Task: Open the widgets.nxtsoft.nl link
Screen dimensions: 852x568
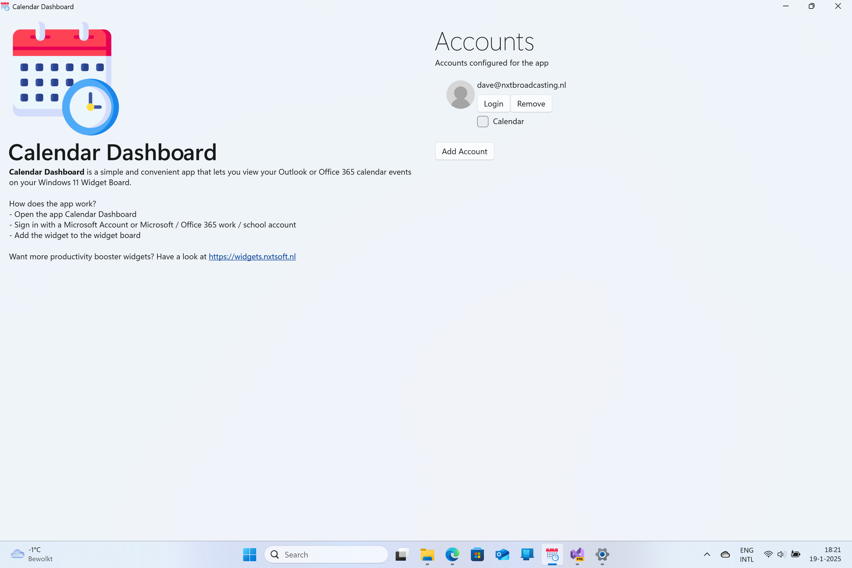Action: pos(252,256)
